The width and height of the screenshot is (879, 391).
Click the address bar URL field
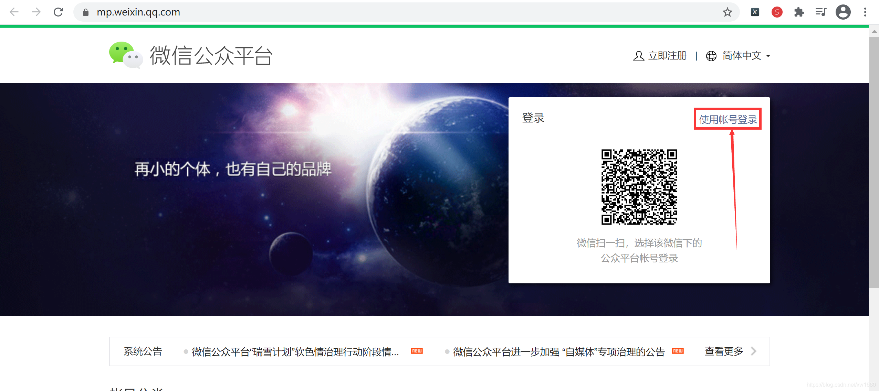(x=406, y=12)
